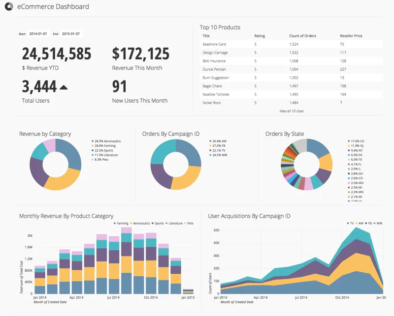Toggle the Pets legend in Monthly Revenue chart
The height and width of the screenshot is (316, 394).
(x=189, y=223)
